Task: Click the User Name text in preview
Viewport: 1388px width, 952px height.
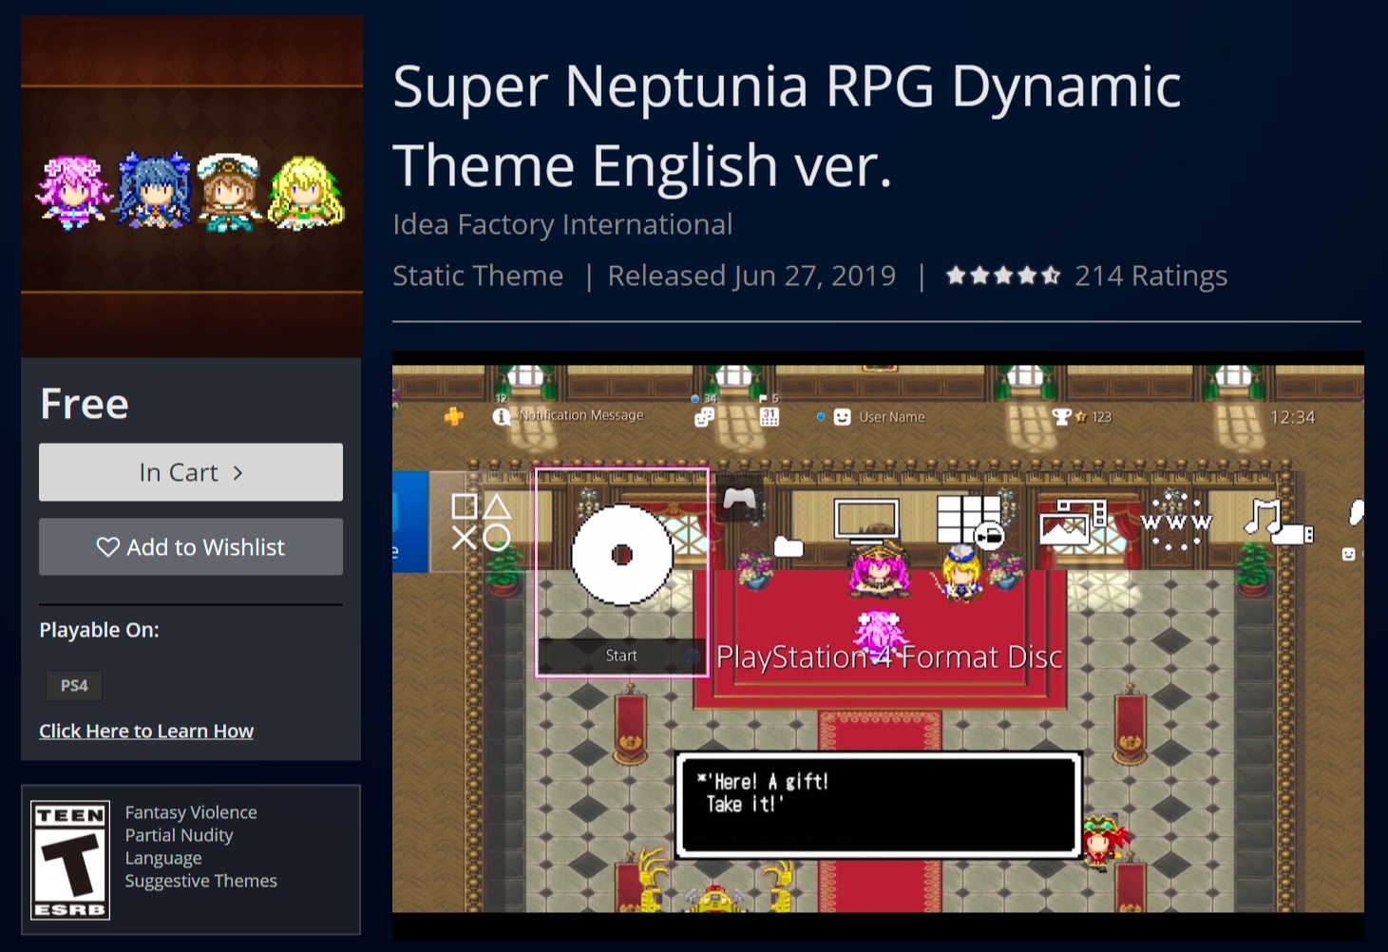Action: (x=892, y=417)
